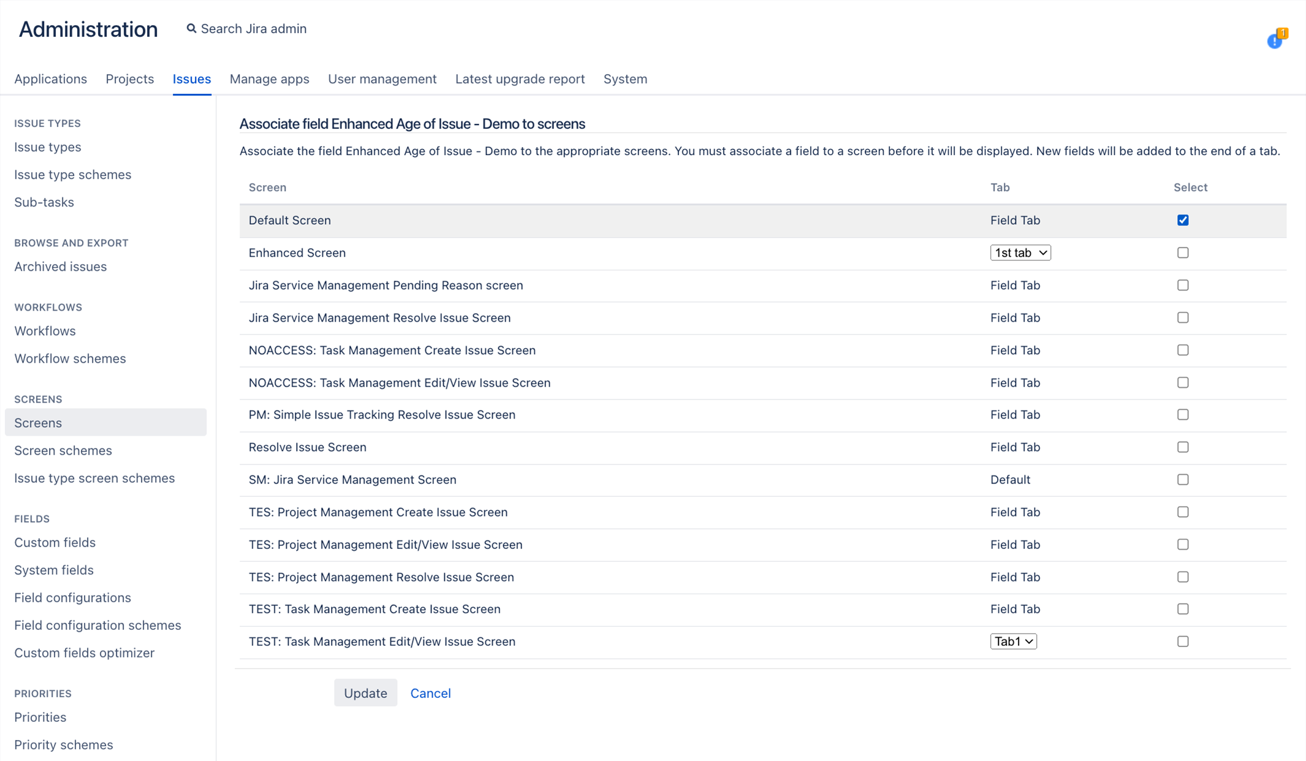Click the Update button
Viewport: 1306px width, 761px height.
point(365,692)
